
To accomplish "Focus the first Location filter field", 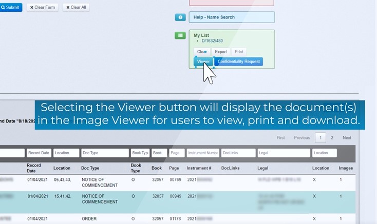I will 66,153.
